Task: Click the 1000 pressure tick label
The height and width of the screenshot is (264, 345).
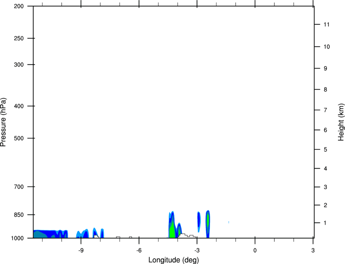Action: tap(17, 238)
